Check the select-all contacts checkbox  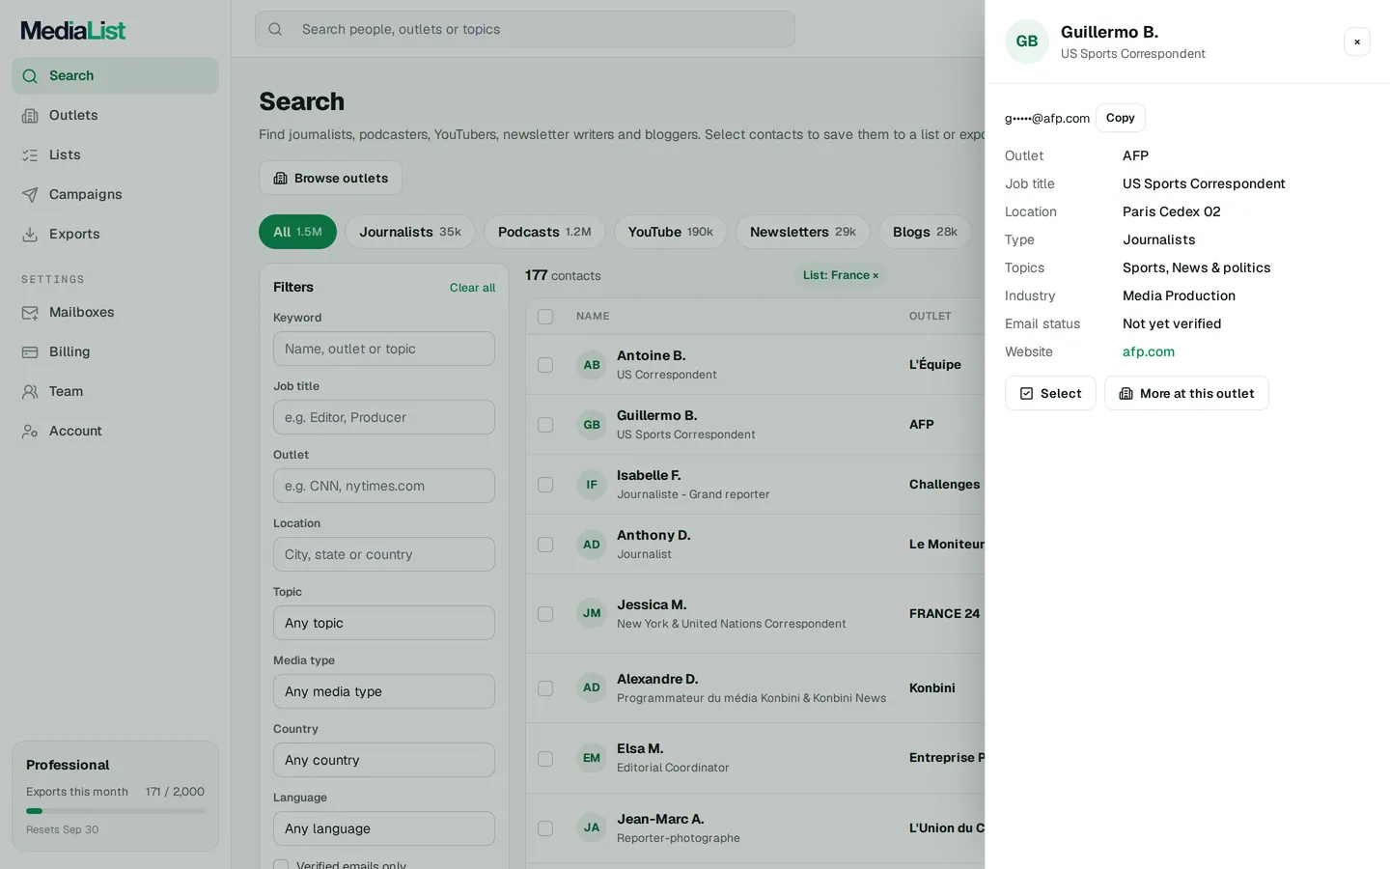click(x=545, y=317)
